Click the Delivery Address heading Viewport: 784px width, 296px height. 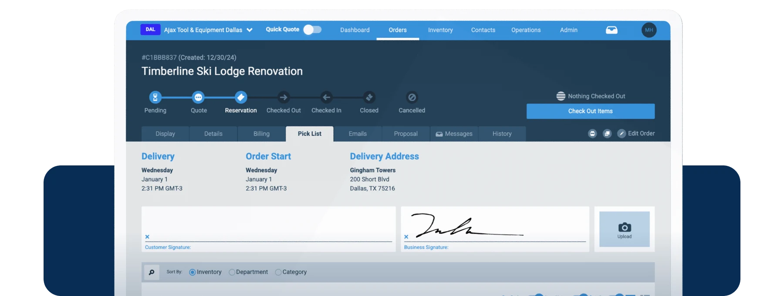tap(385, 156)
